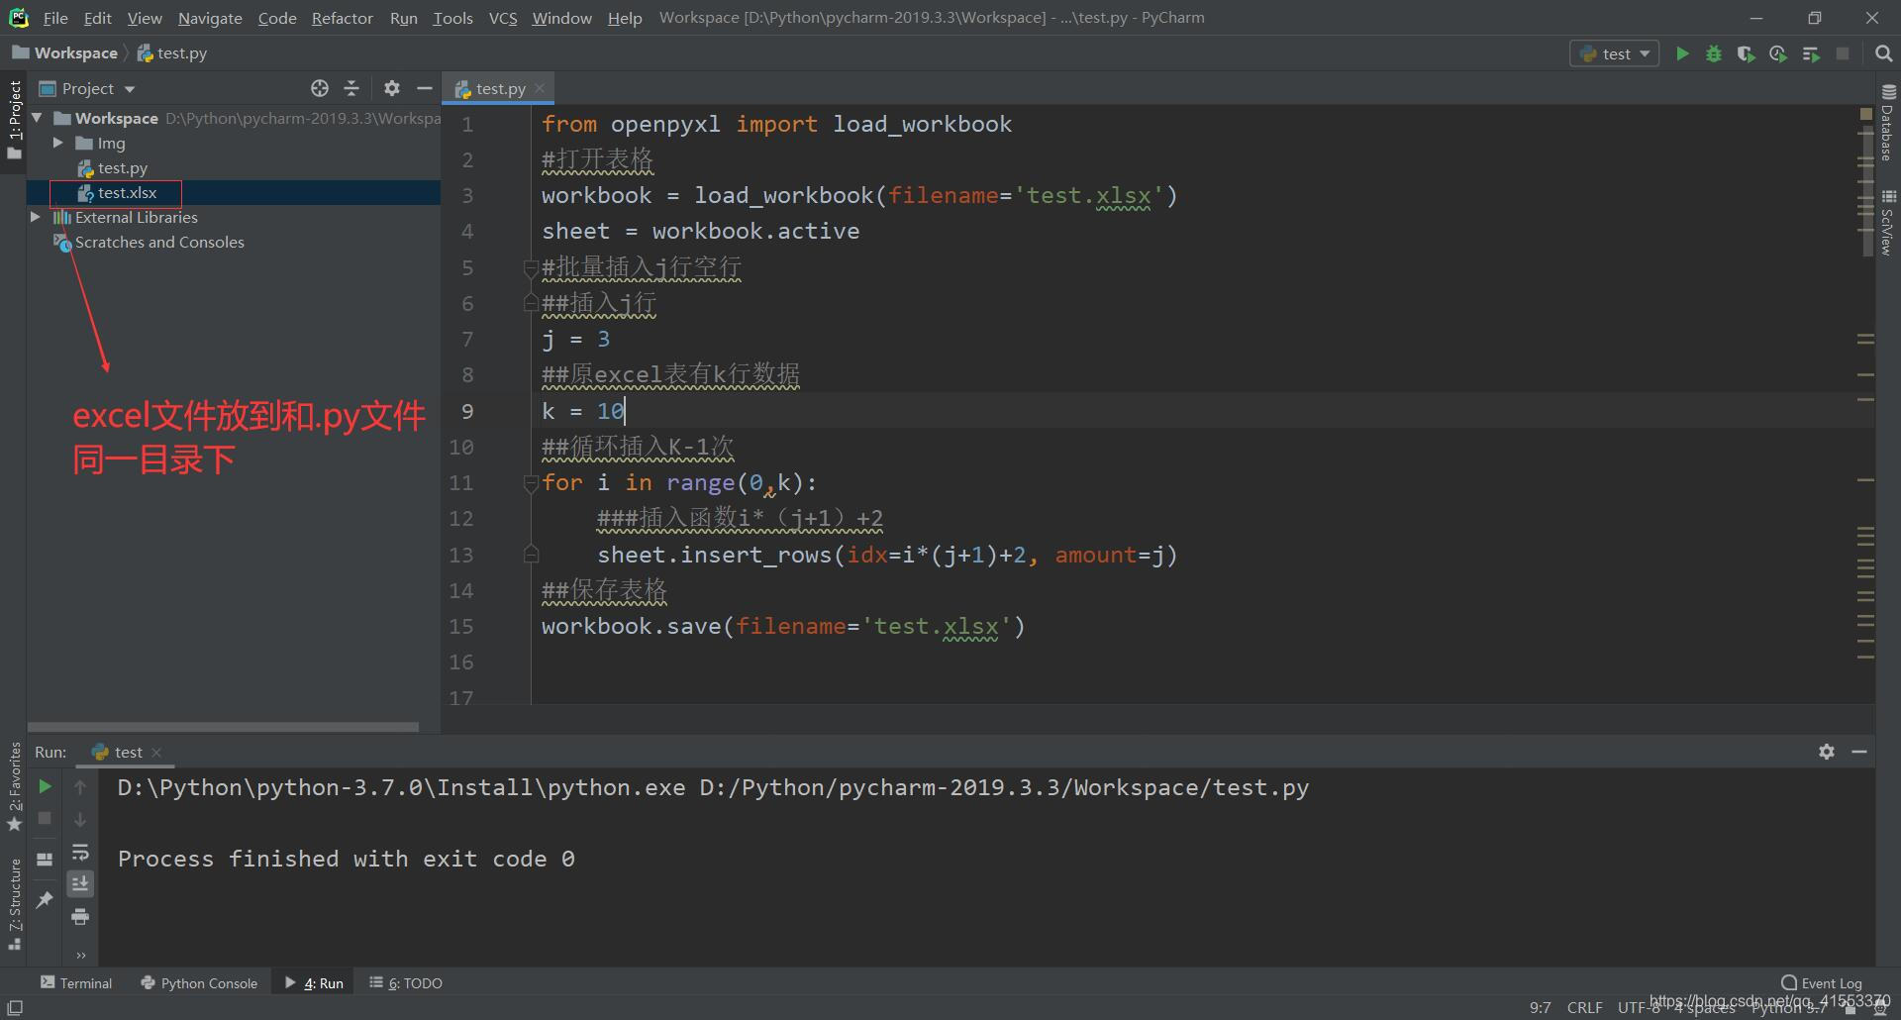Open the test run configurations dropdown
Screen dimensions: 1901x1020
pos(1615,53)
